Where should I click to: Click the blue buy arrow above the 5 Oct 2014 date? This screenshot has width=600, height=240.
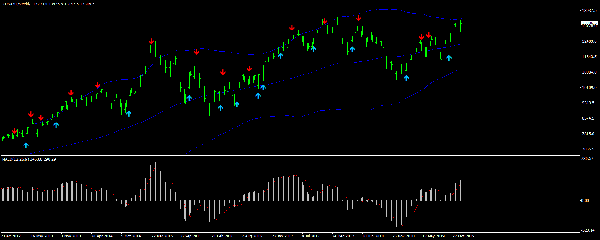[x=129, y=113]
